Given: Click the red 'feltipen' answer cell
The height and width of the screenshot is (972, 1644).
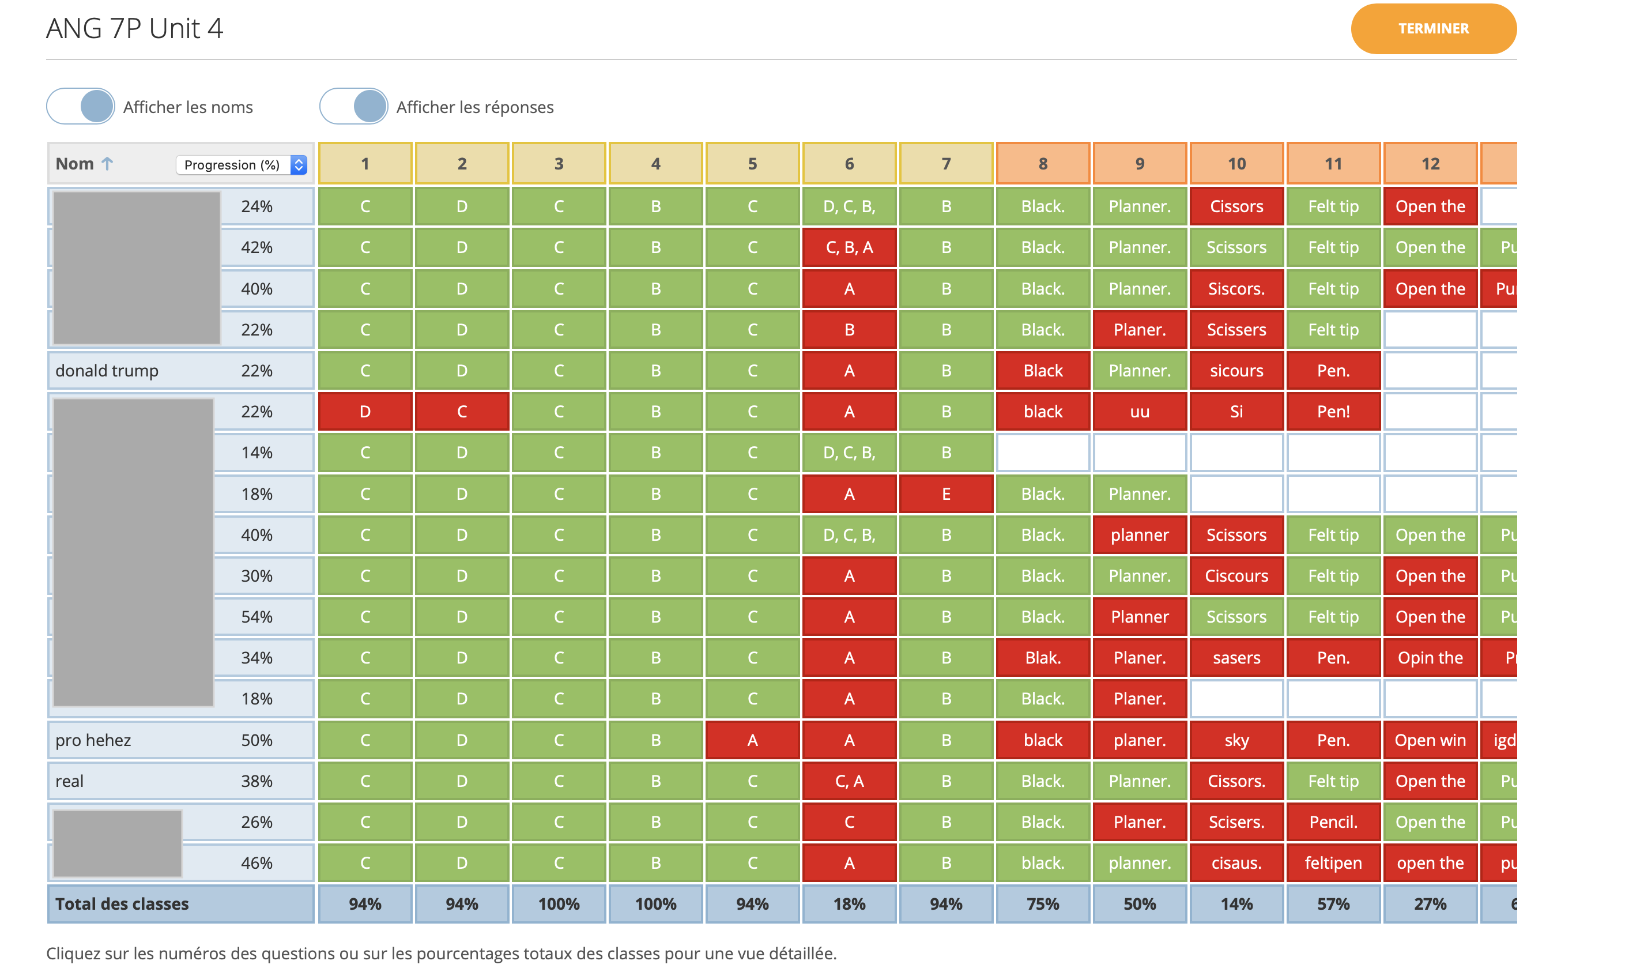Looking at the screenshot, I should coord(1333,862).
